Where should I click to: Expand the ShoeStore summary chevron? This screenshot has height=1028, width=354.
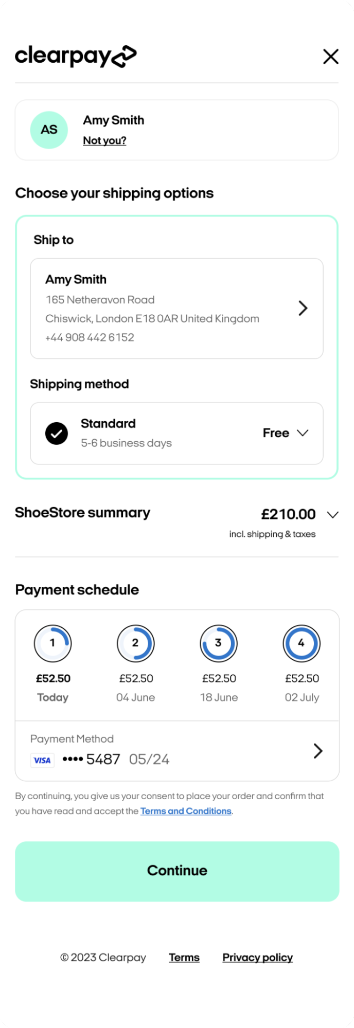click(x=332, y=514)
